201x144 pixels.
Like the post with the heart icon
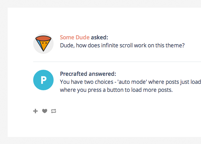[x=45, y=111]
